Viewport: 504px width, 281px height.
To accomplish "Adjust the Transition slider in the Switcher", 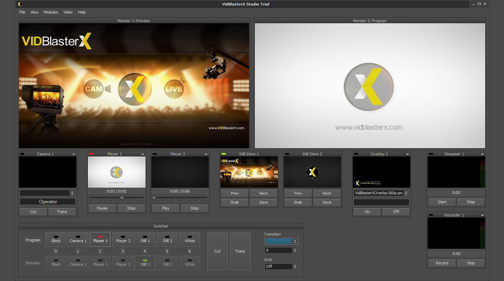I will tap(279, 241).
